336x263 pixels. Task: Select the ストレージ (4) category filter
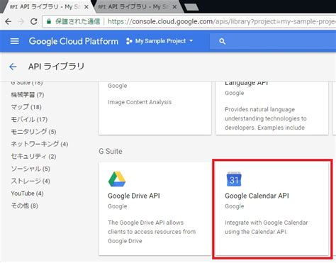30,181
